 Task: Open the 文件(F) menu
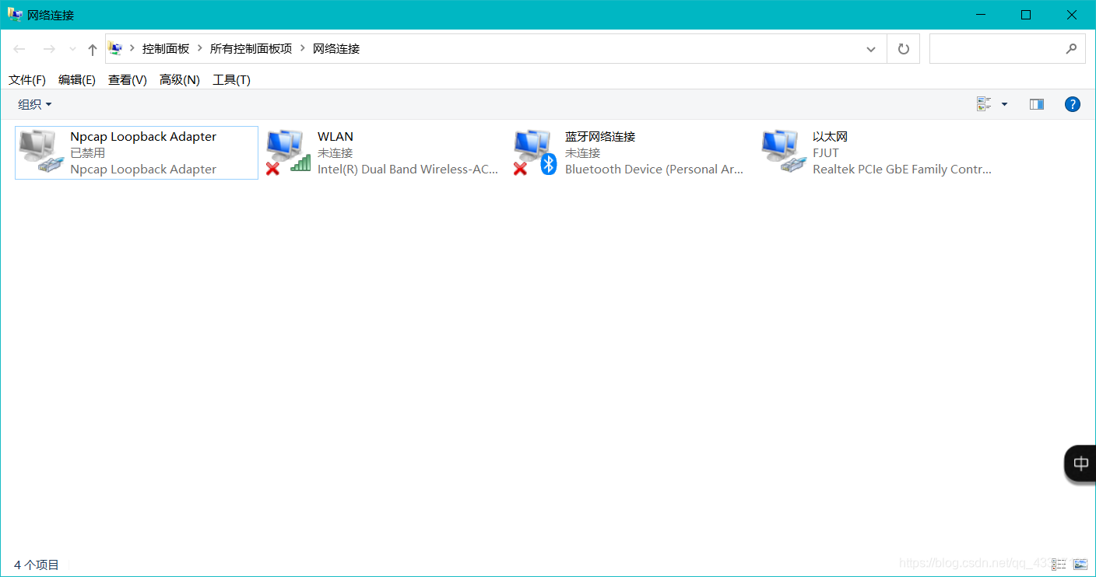click(x=27, y=80)
